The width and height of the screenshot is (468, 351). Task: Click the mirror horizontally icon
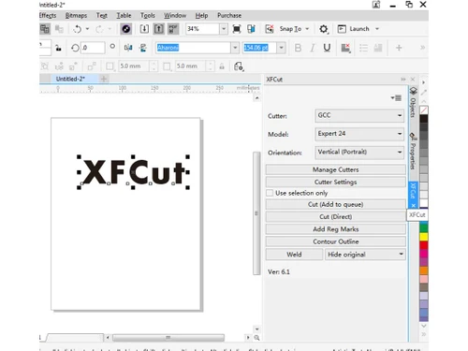(x=128, y=48)
